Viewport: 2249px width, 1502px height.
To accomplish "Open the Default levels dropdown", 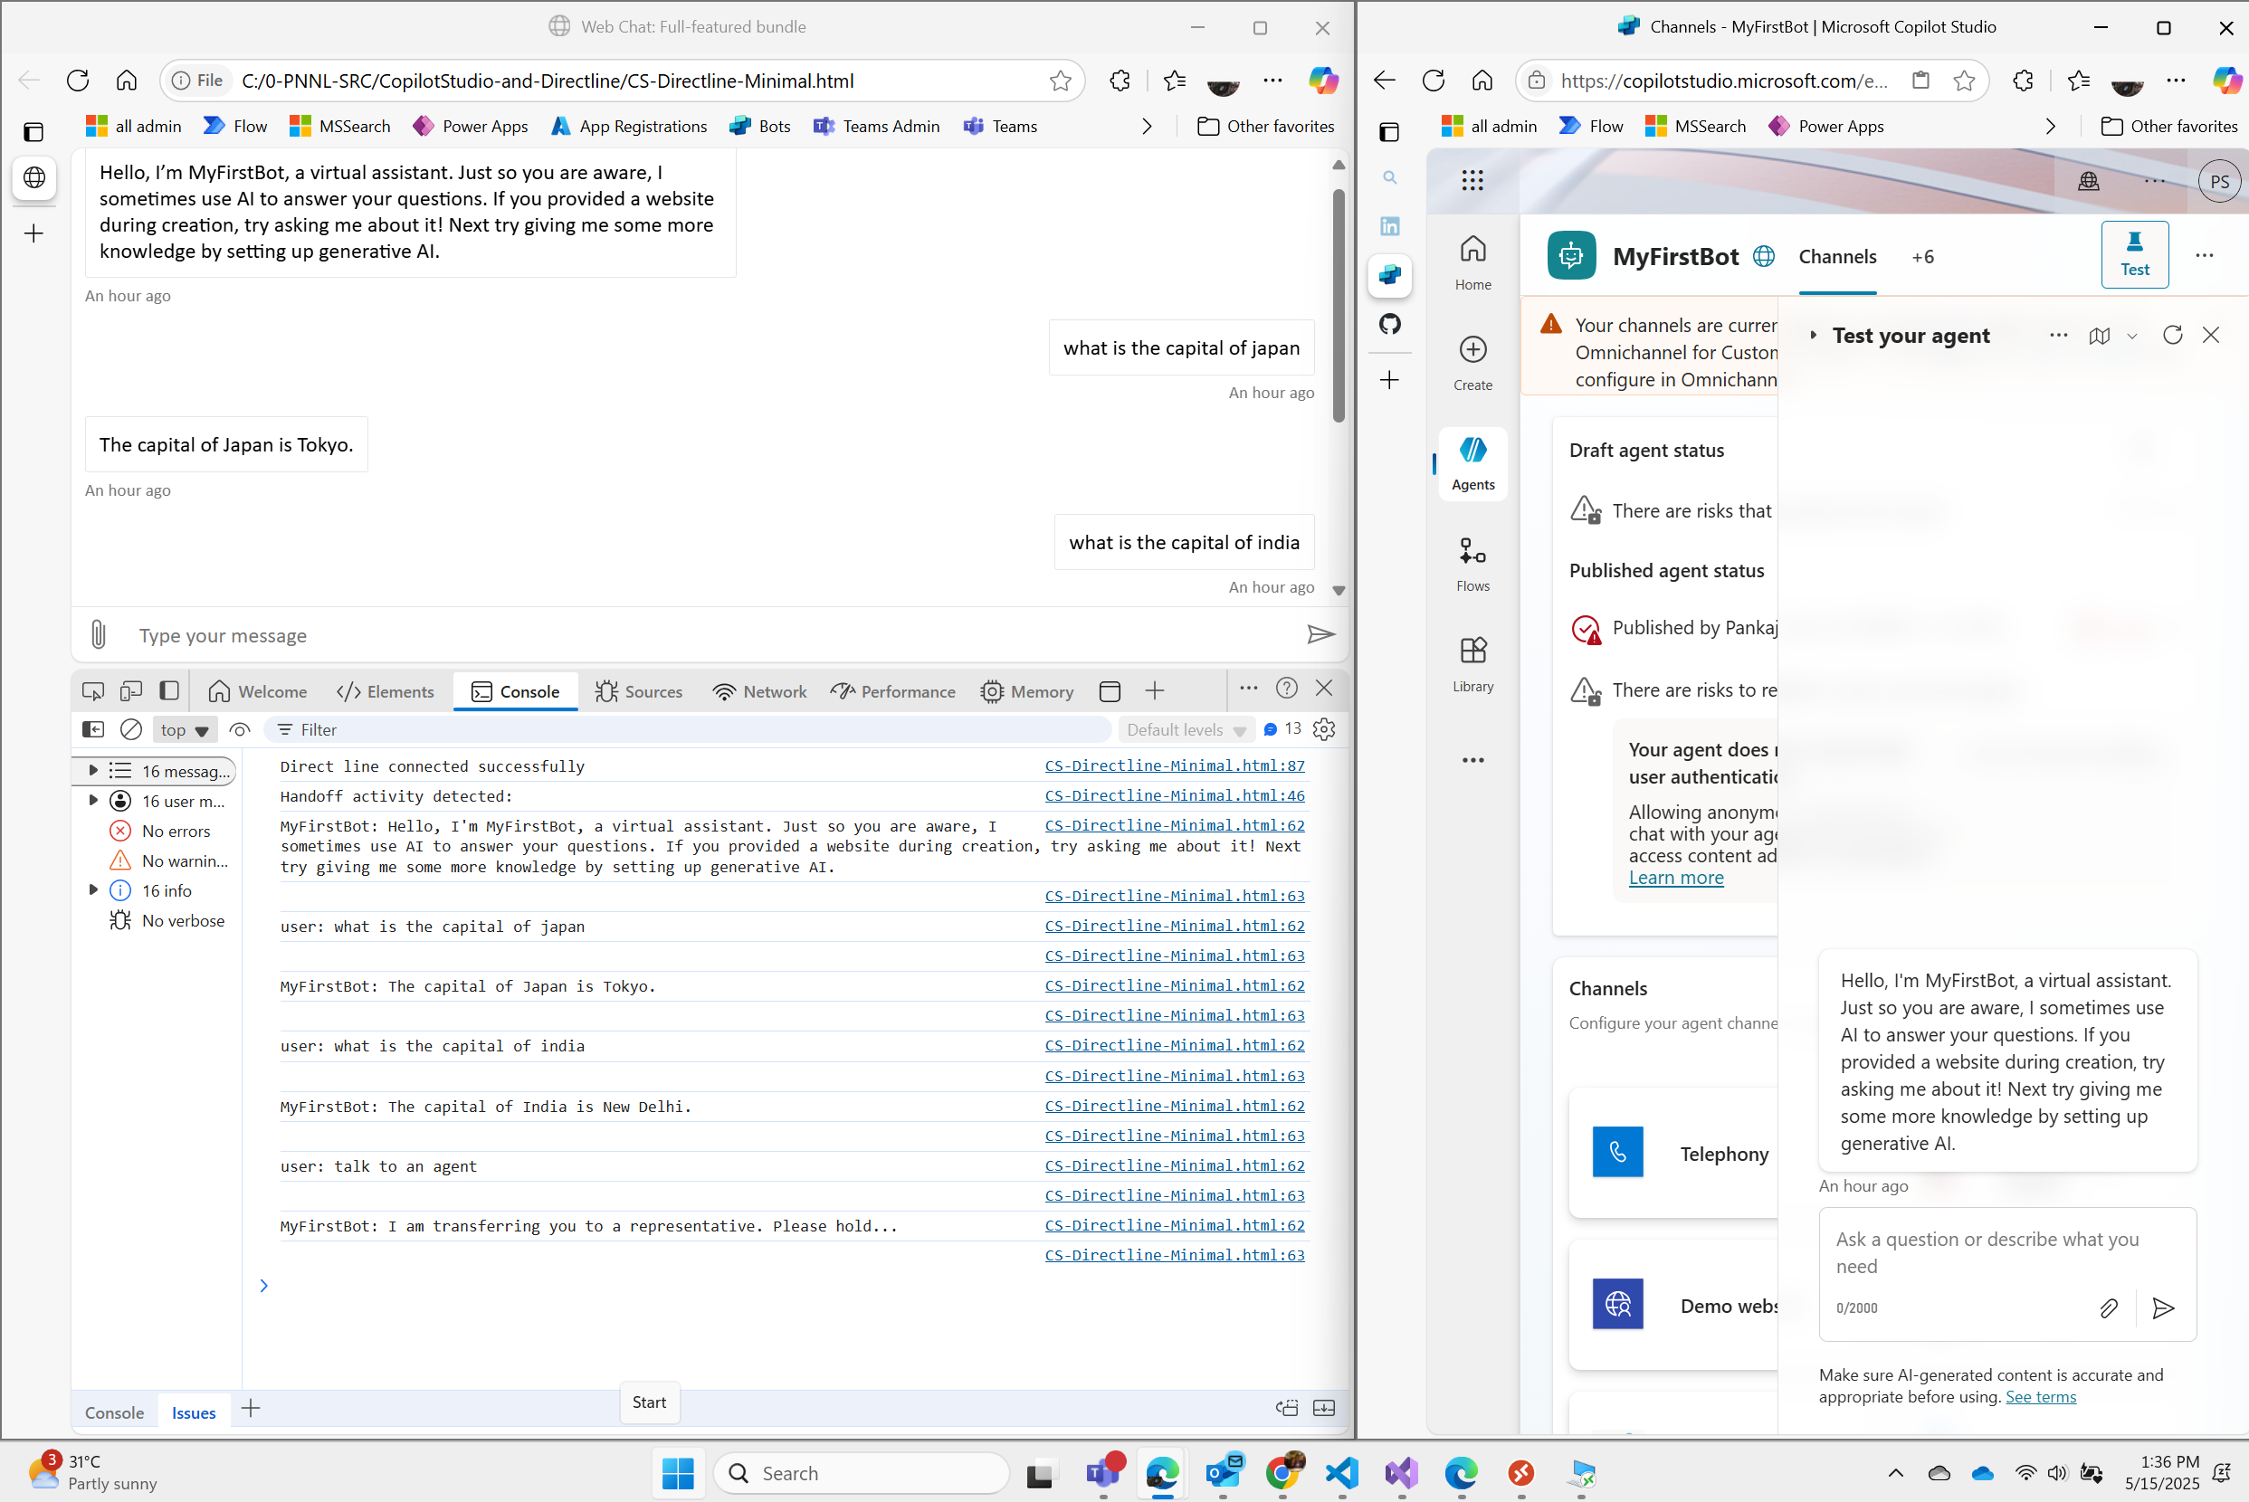I will (x=1185, y=730).
